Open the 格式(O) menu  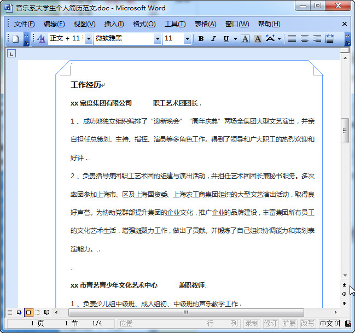[144, 24]
